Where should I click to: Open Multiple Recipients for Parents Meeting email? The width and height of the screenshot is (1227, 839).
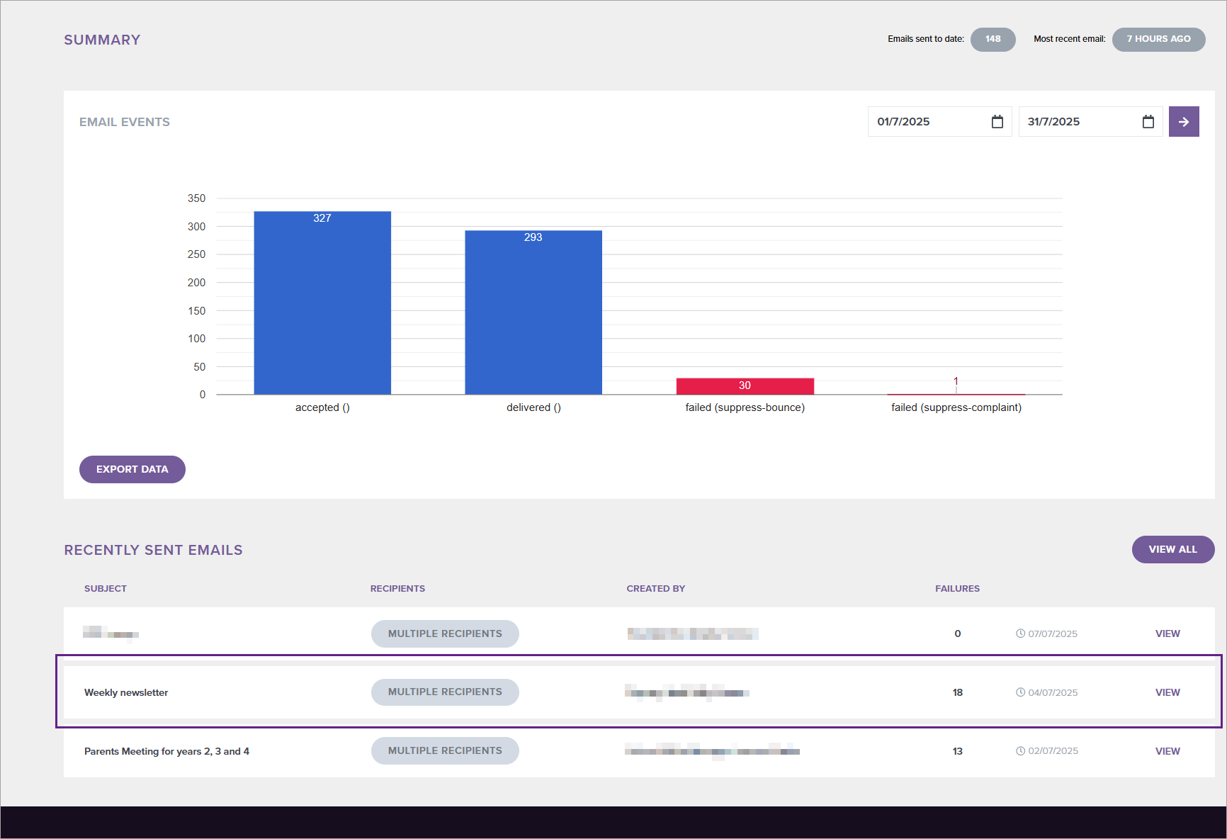click(x=445, y=751)
